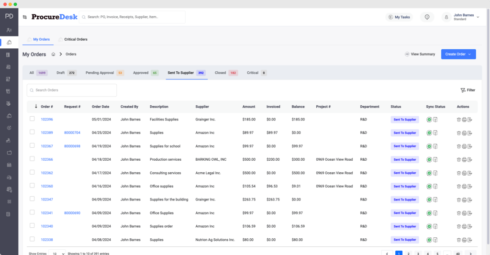Screen dimensions: 490x255
Task: Click the global search field
Action: [x=133, y=17]
